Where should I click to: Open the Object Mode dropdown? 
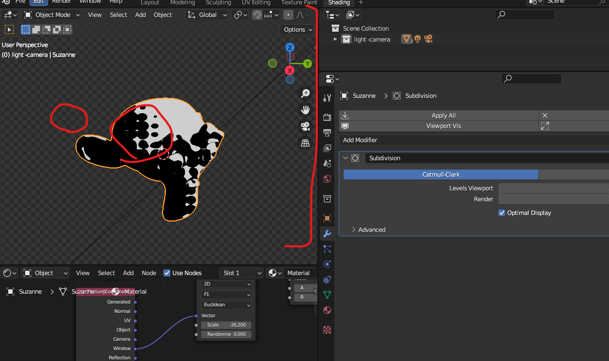[x=51, y=15]
